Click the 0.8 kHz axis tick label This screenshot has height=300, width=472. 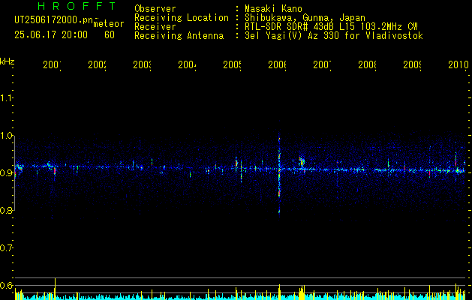tap(7, 211)
